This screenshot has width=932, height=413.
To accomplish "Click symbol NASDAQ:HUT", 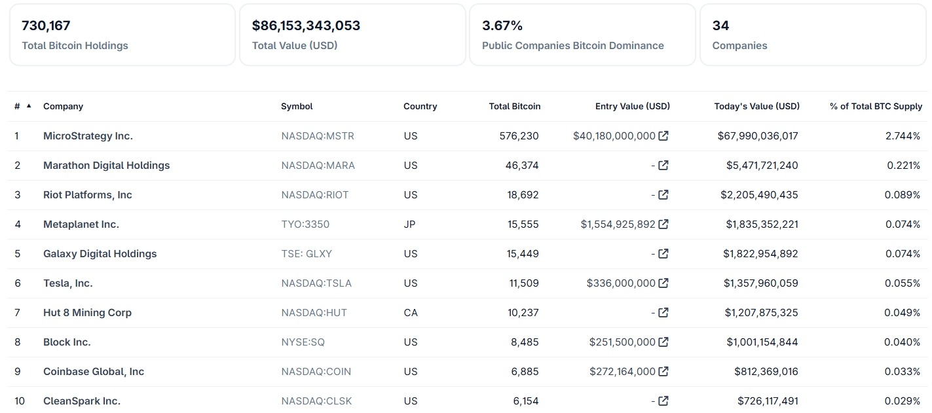I will coord(314,313).
